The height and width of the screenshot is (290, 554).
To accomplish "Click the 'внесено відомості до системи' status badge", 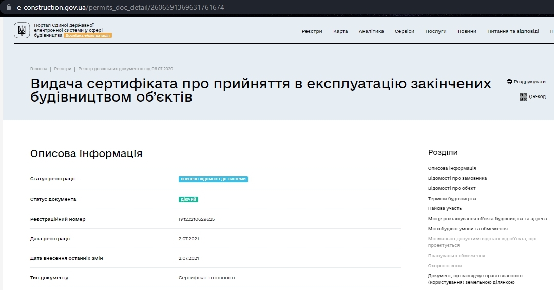I will (213, 179).
